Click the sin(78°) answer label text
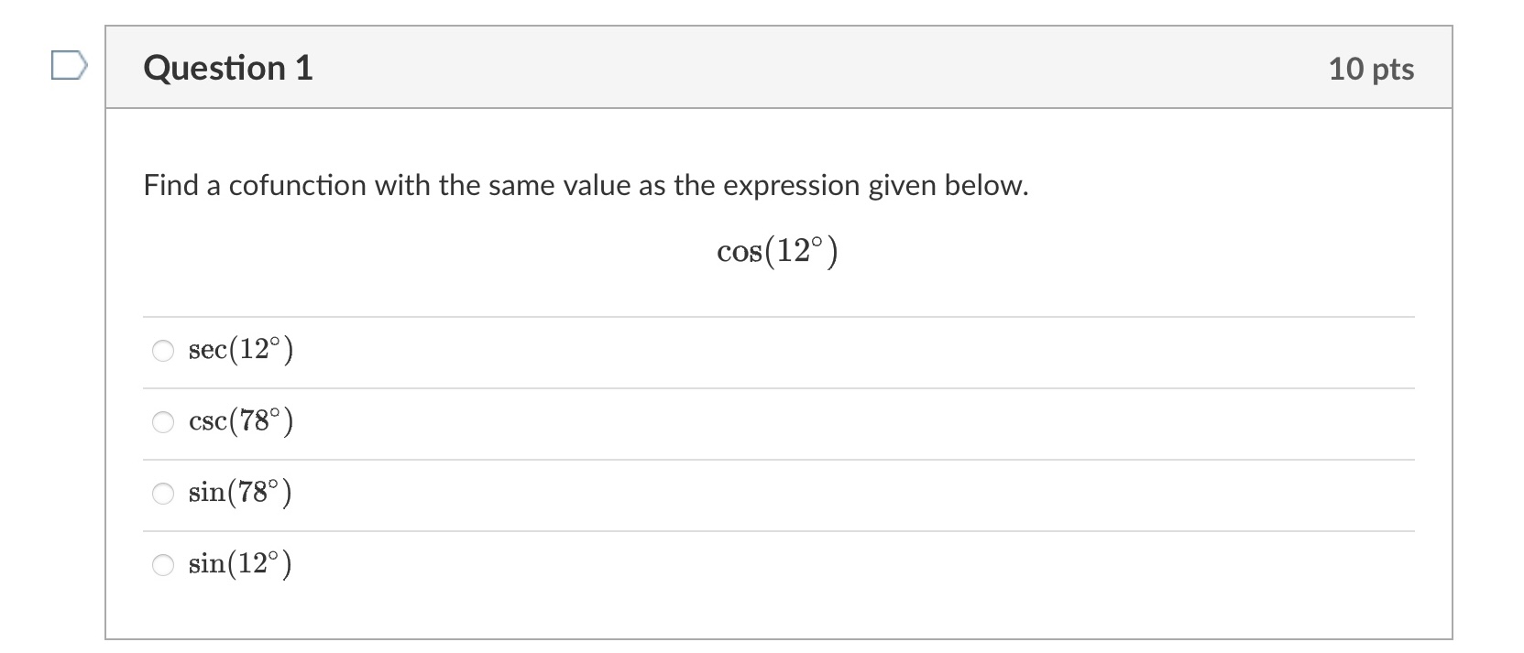This screenshot has height=653, width=1524. click(240, 492)
